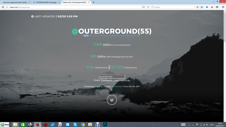Save page to Pocket icon
The image size is (226, 127).
pos(217,7)
